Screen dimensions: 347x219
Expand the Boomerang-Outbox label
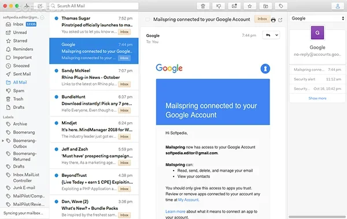3,141
